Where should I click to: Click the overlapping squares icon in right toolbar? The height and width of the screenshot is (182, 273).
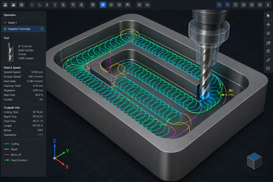pos(268,43)
